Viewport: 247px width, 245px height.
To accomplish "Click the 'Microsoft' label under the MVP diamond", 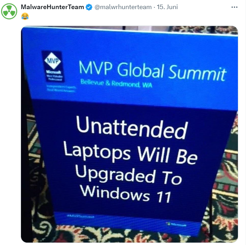I will [x=53, y=72].
